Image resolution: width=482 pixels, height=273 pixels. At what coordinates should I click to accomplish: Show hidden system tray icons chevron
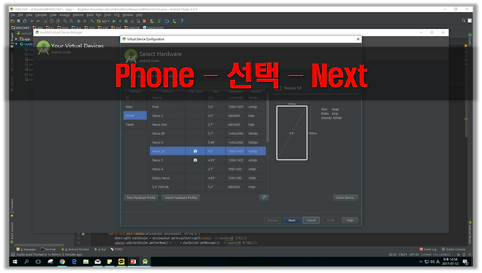point(420,262)
